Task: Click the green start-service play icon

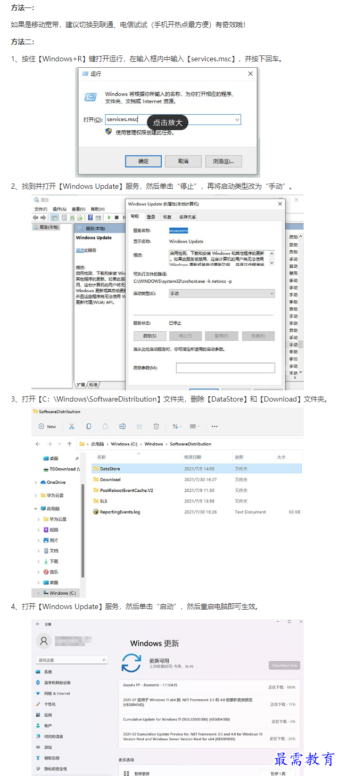Action: [x=109, y=218]
